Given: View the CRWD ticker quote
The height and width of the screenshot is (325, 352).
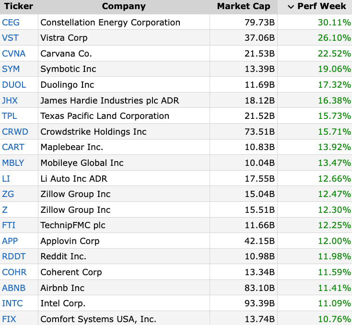Looking at the screenshot, I should point(15,132).
